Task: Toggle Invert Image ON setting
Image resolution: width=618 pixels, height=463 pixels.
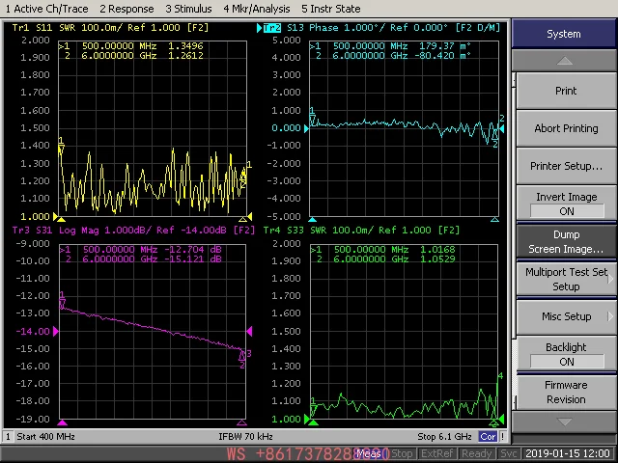Action: click(x=567, y=204)
